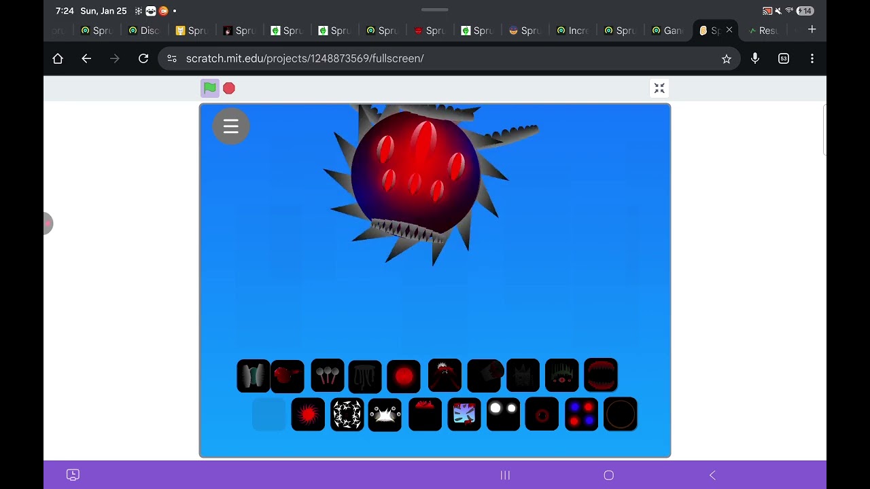Image resolution: width=870 pixels, height=489 pixels.
Task: Click the green flag to start the project
Action: coord(210,88)
